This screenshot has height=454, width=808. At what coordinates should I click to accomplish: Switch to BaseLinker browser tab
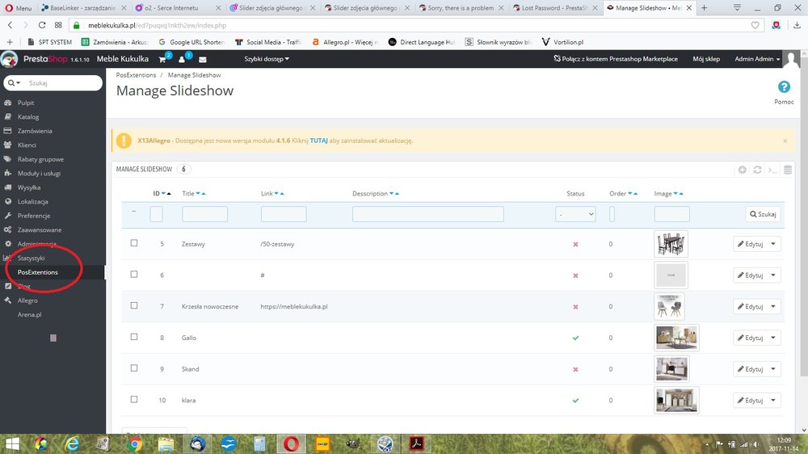coord(83,8)
